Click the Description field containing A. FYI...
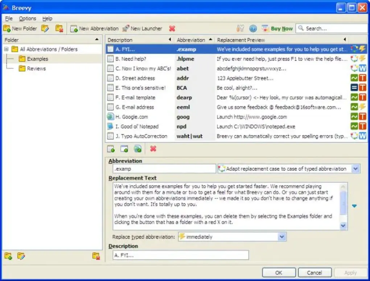Viewport: 370px width, 281px height. coord(181,255)
